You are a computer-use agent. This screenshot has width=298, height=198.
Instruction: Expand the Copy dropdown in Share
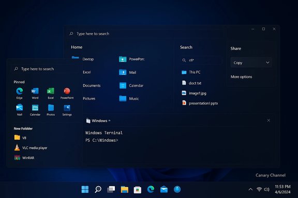251,62
